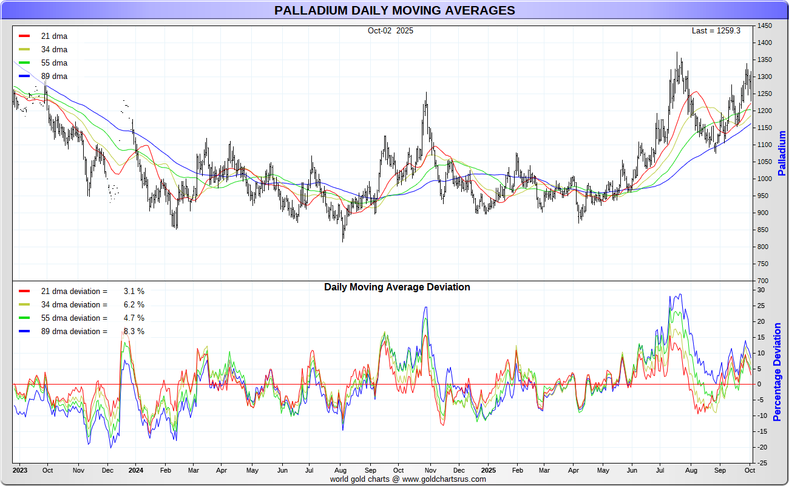The height and width of the screenshot is (486, 789).
Task: Select the green 55 dma deviation swatch
Action: 24,318
